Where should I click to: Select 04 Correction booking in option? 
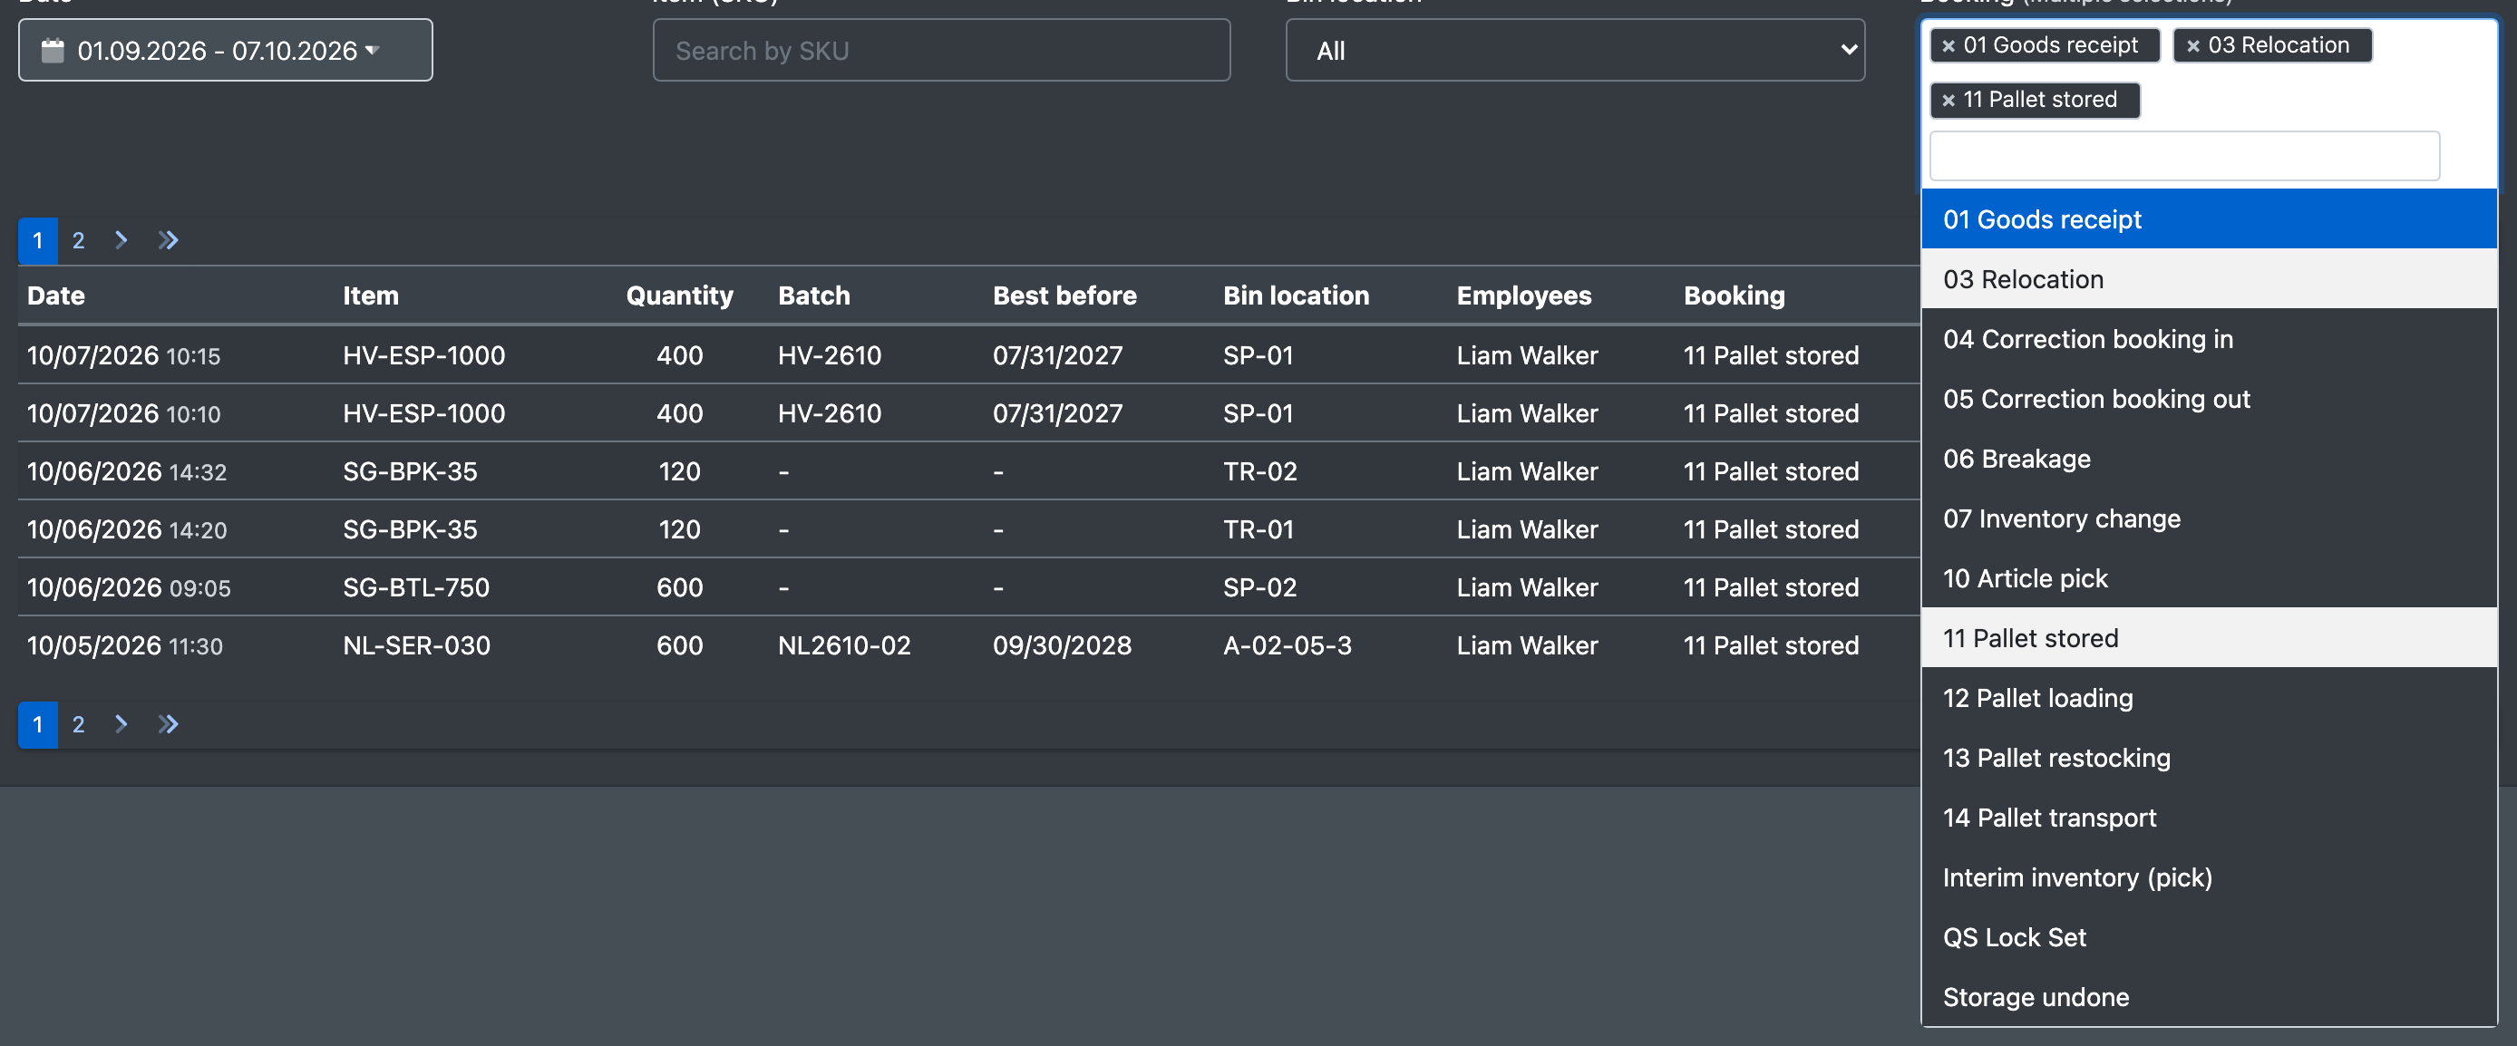click(x=2208, y=339)
